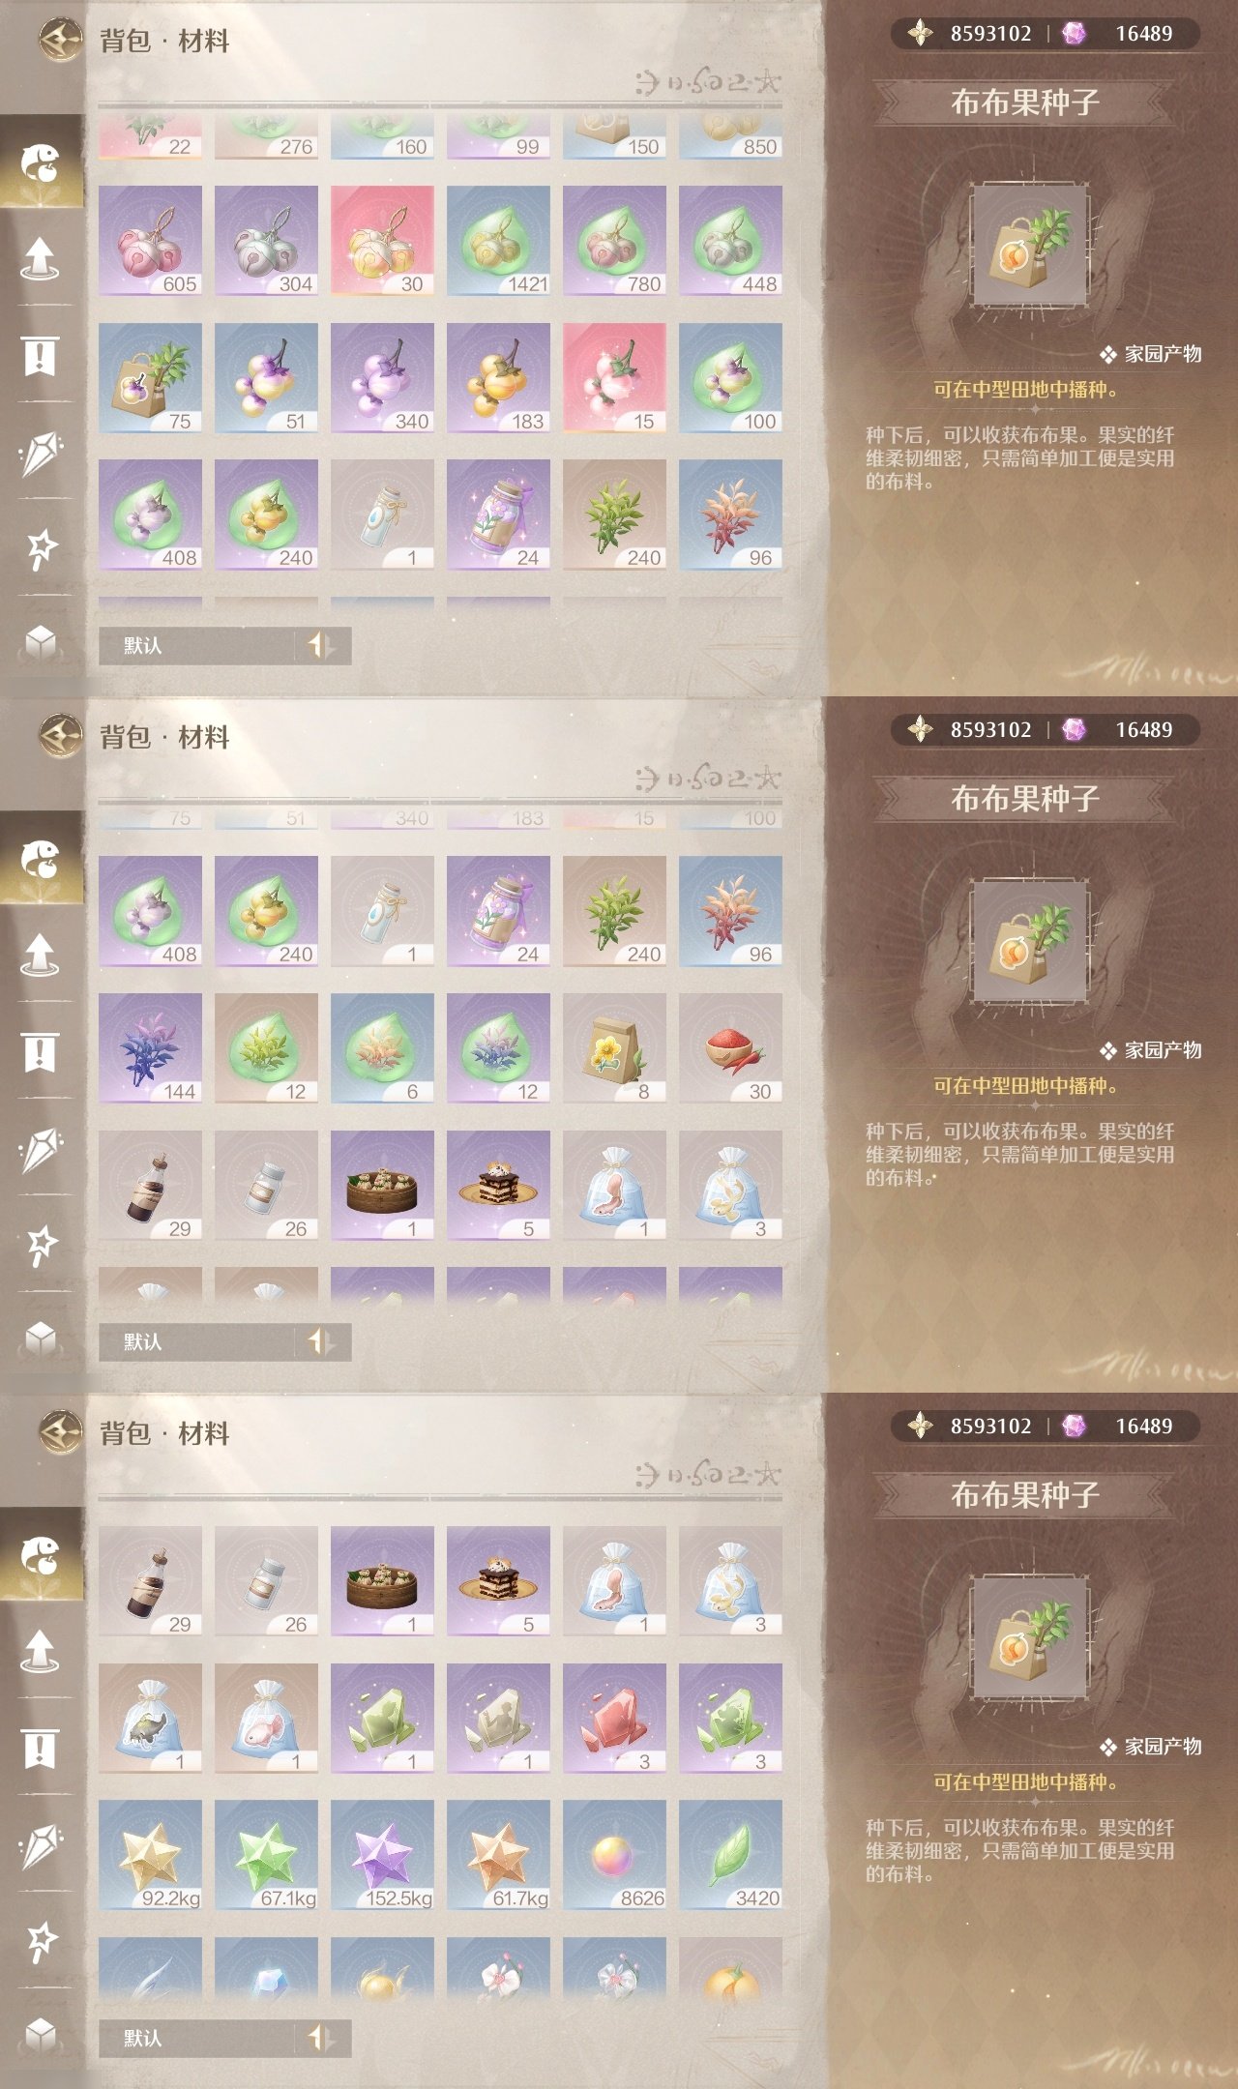Select the green star weighing 67.1kg
This screenshot has width=1238, height=2089.
(x=266, y=1855)
